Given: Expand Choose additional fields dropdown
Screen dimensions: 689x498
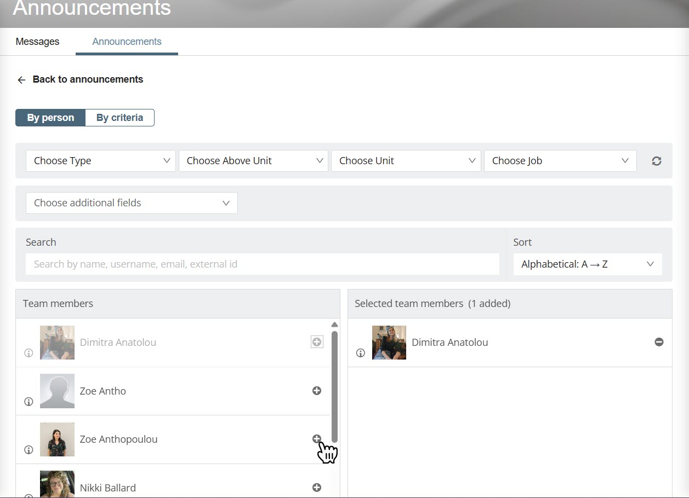Looking at the screenshot, I should [x=132, y=203].
